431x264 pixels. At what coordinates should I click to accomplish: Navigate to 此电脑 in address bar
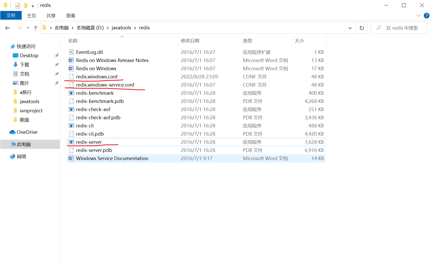coord(62,28)
